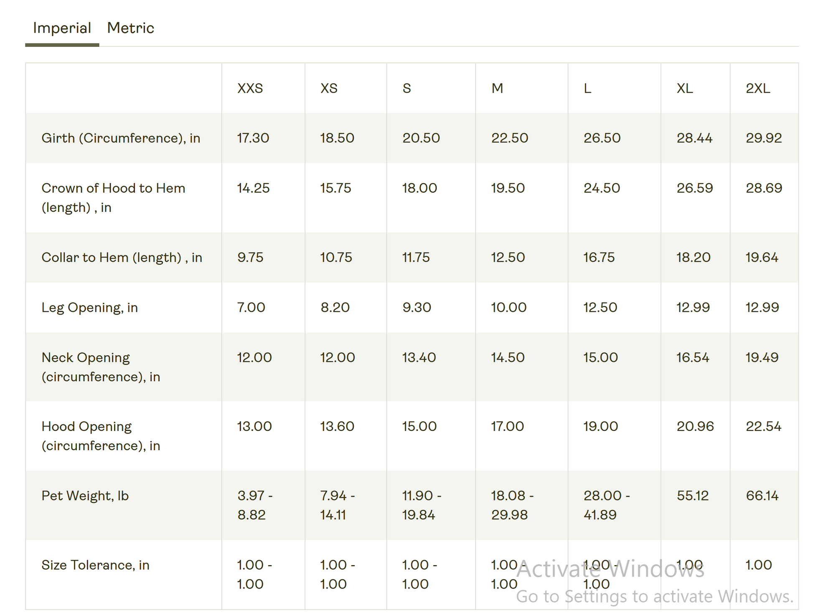
Task: Click the 22.50 girth value for M
Action: coord(509,138)
